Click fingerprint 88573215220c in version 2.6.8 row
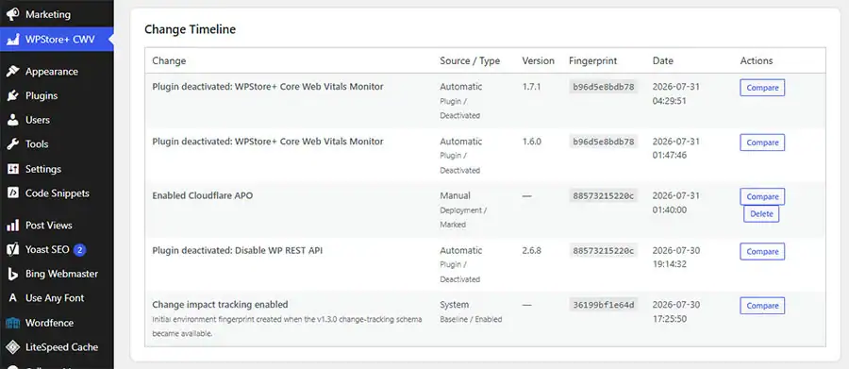Screen dimensions: 849x369 [603, 250]
